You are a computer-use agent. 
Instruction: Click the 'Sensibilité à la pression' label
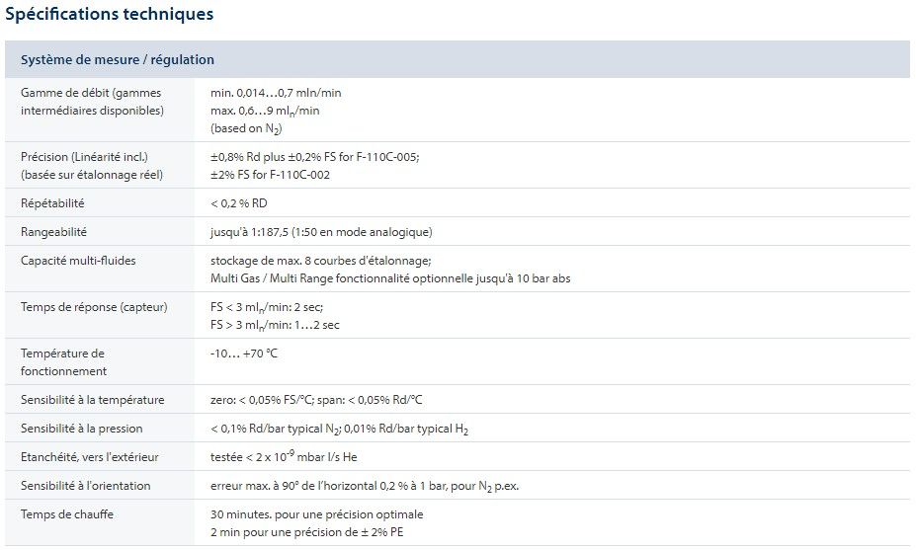point(81,429)
